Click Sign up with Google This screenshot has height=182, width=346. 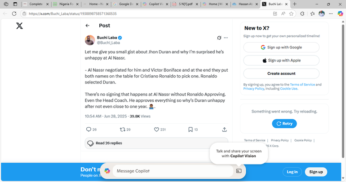(281, 47)
